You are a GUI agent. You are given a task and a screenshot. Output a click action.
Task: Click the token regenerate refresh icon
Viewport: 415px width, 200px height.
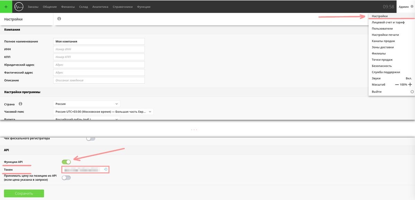coord(106,170)
